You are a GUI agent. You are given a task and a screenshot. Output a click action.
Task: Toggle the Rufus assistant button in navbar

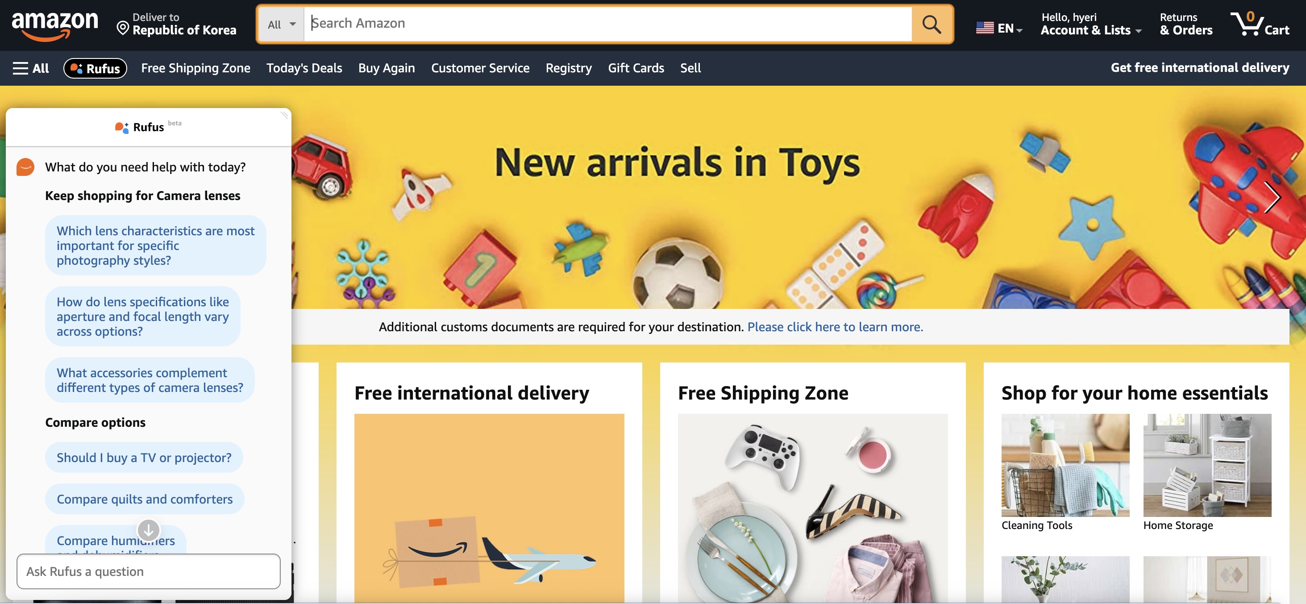(96, 68)
